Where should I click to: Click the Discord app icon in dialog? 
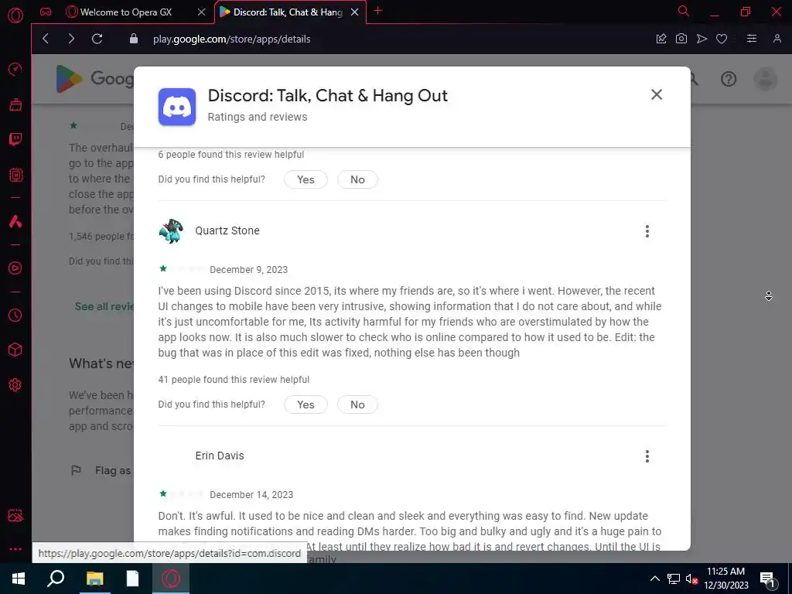pyautogui.click(x=177, y=107)
